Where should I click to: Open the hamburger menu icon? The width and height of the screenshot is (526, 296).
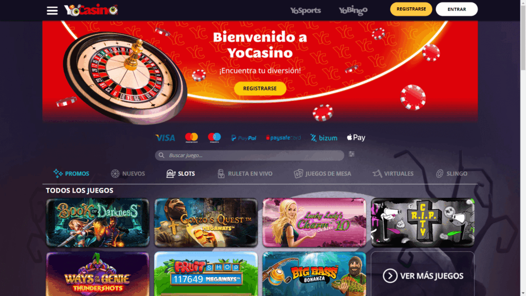(52, 11)
